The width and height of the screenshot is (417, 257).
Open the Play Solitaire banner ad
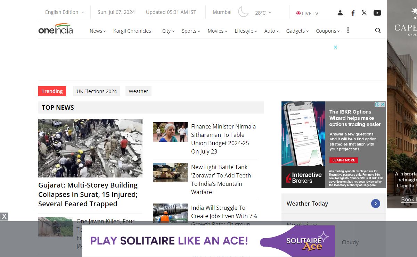click(x=208, y=241)
